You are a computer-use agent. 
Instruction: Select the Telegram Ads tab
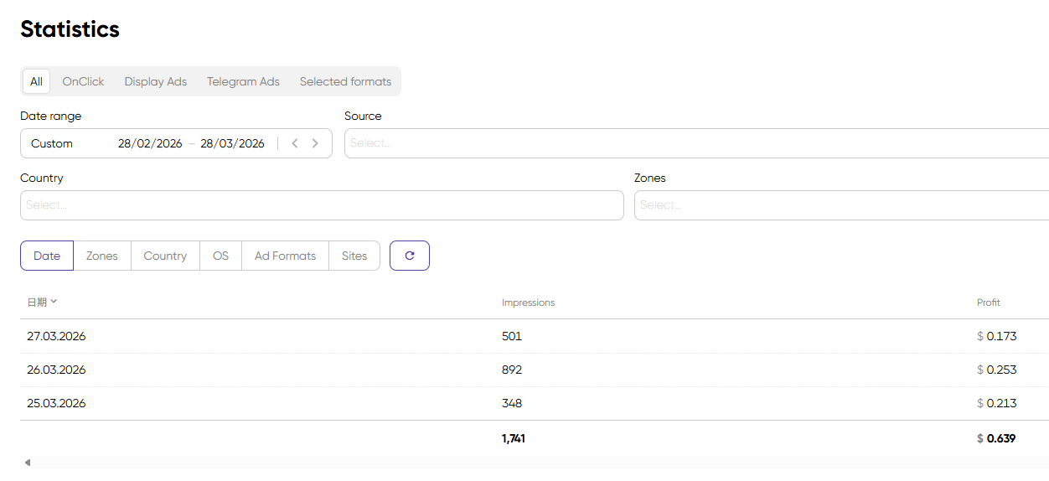[243, 81]
